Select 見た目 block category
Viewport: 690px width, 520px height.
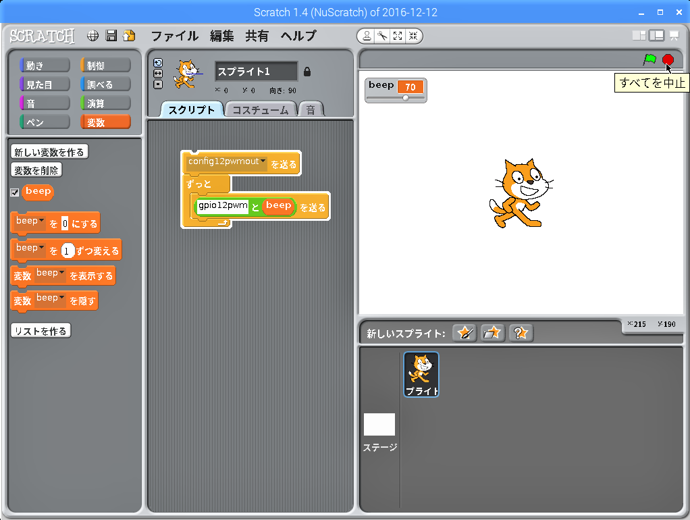[45, 84]
